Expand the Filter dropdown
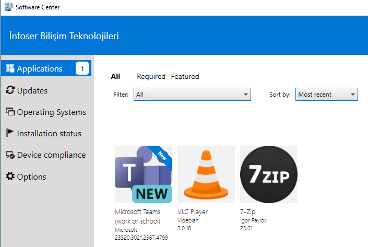The image size is (368, 247). coord(192,95)
